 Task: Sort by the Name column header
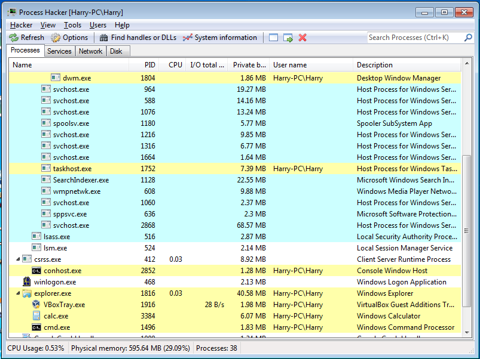click(x=69, y=65)
